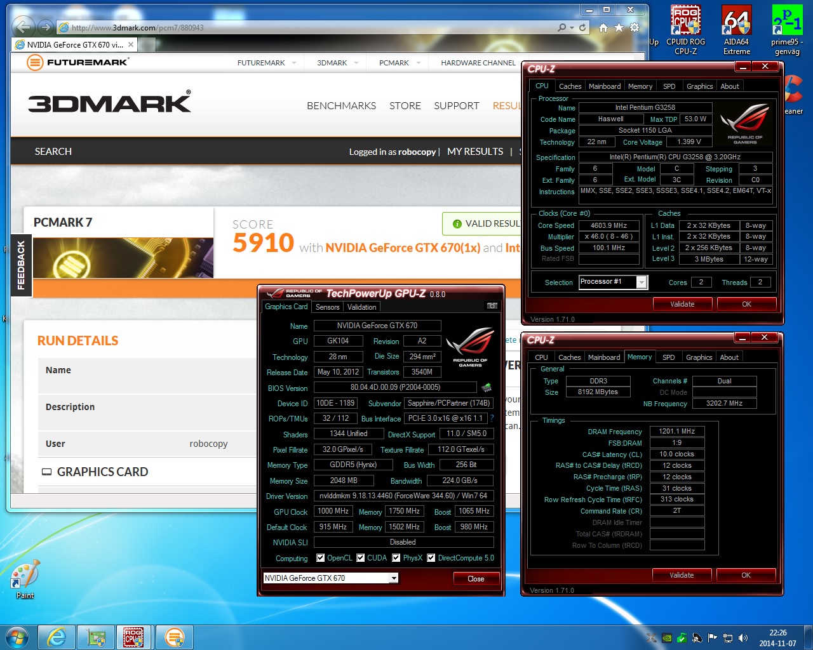Click the browser back arrow button

[x=24, y=27]
